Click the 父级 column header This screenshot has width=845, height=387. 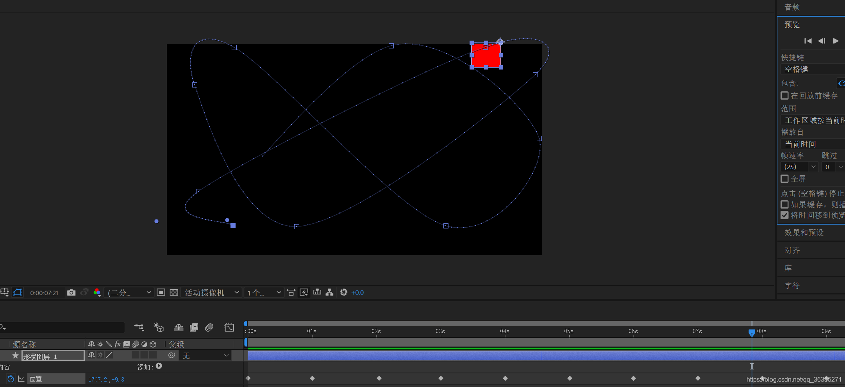point(177,344)
